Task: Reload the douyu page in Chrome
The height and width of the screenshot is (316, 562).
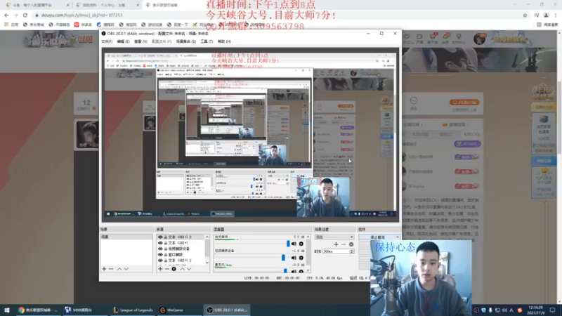Action: (25, 15)
